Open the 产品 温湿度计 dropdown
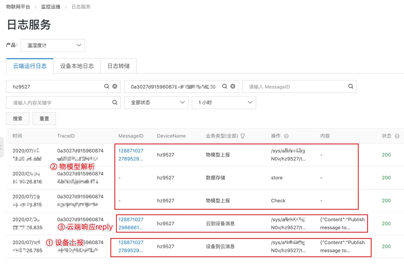The height and width of the screenshot is (265, 404). click(x=53, y=46)
